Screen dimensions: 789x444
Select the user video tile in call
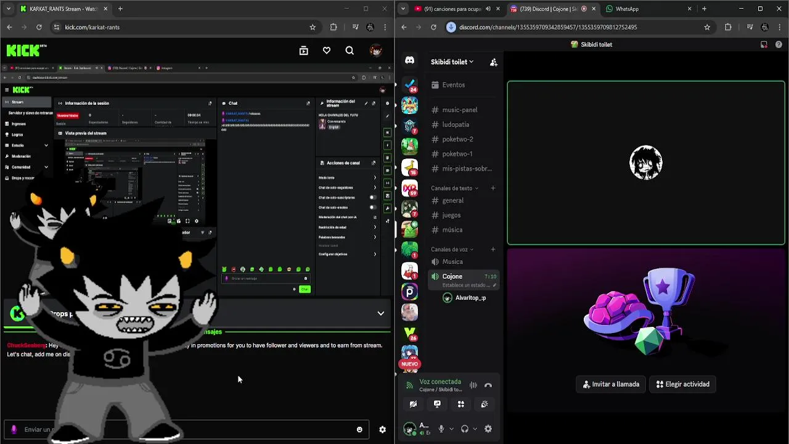point(646,163)
